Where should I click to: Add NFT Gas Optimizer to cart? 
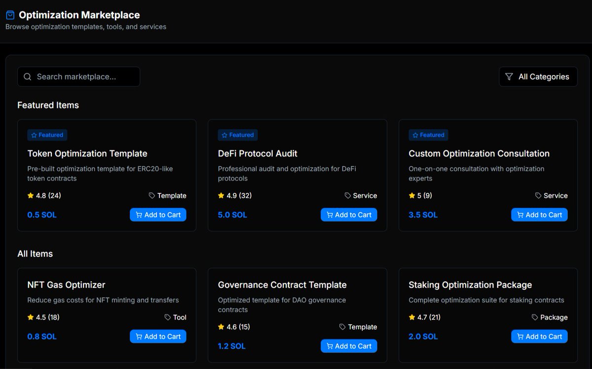158,336
